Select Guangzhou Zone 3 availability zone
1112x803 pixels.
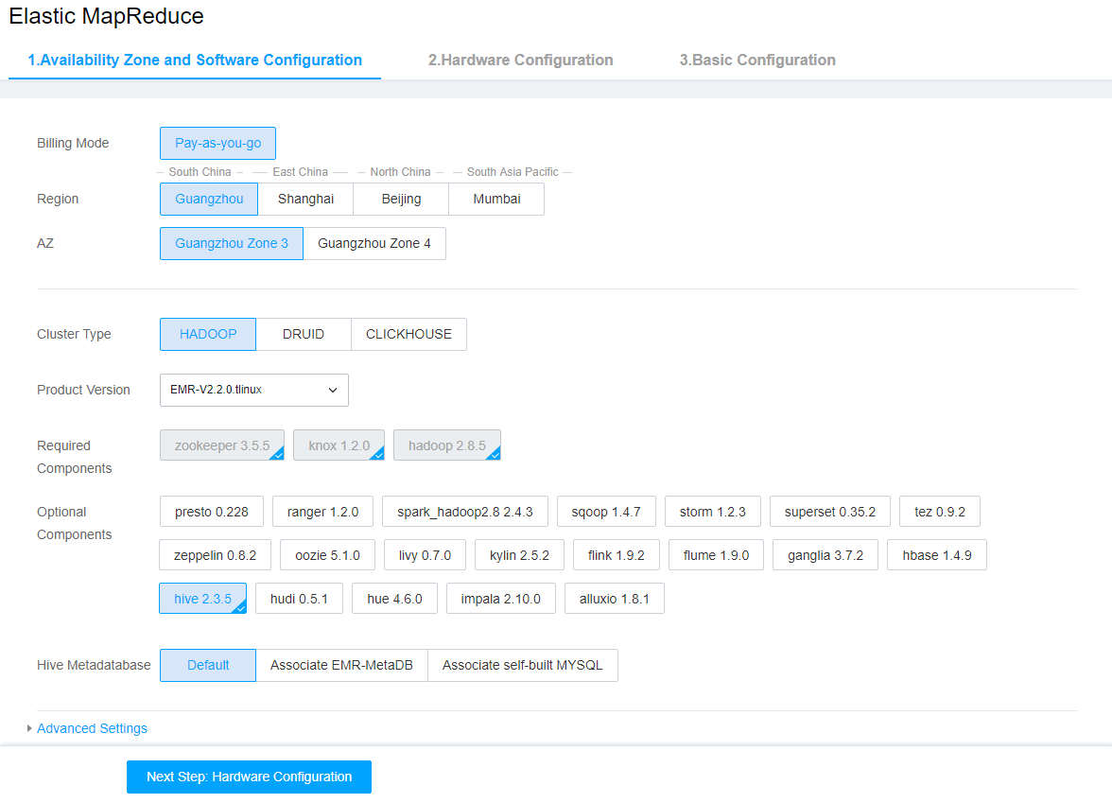pos(232,243)
